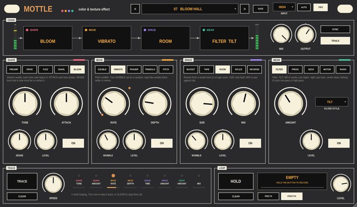357x207 pixels.
Task: Select the SNARL shape mode
Action: click(61, 69)
